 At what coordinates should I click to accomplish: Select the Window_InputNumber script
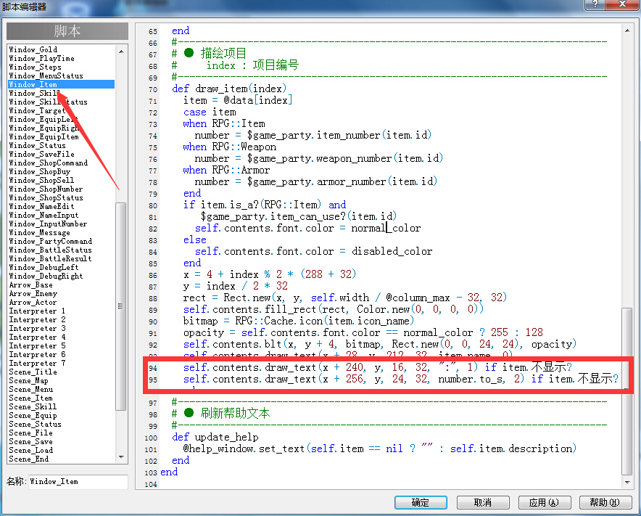coord(48,224)
